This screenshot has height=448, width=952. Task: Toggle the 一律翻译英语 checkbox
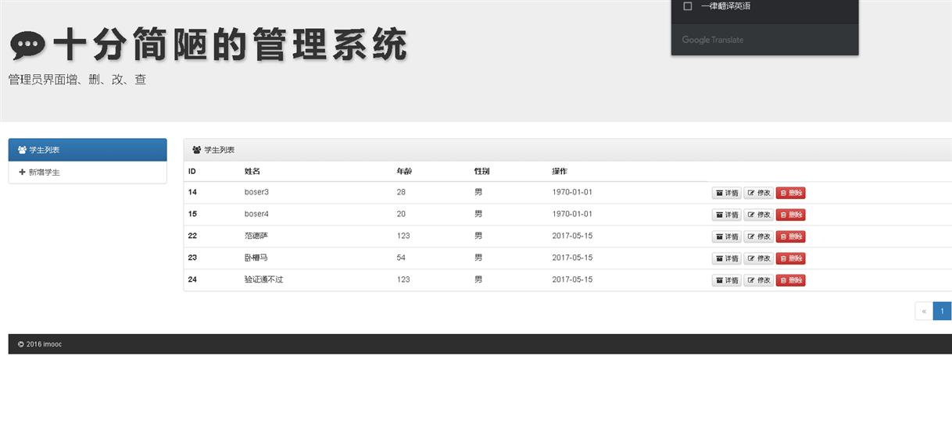coord(688,6)
